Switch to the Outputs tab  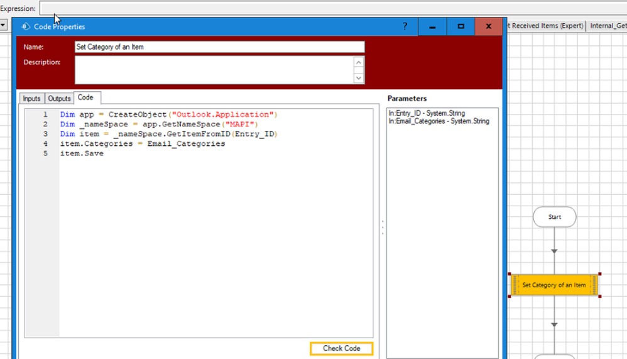(59, 98)
